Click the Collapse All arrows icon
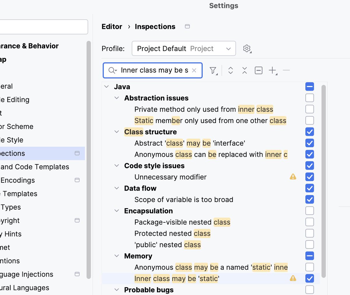The width and height of the screenshot is (350, 295). pos(244,70)
